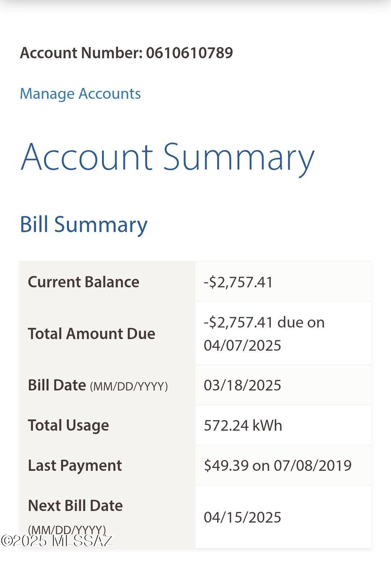Select the Last Payment label

click(x=75, y=466)
